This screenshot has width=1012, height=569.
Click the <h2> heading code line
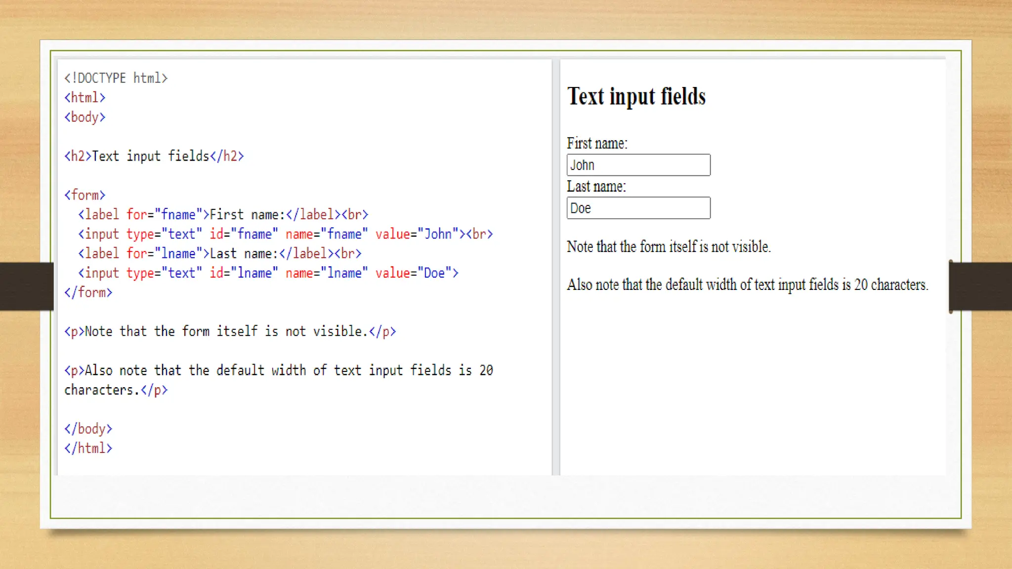tap(154, 156)
